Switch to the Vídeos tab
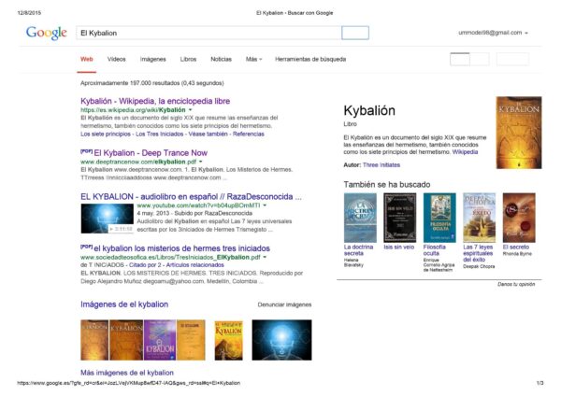The image size is (561, 396). coord(116,60)
